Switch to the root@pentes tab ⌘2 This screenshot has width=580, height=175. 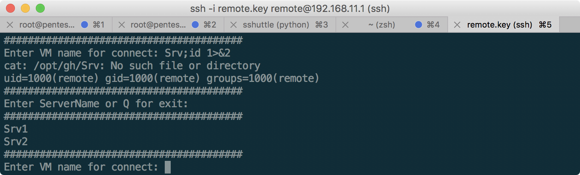point(158,25)
